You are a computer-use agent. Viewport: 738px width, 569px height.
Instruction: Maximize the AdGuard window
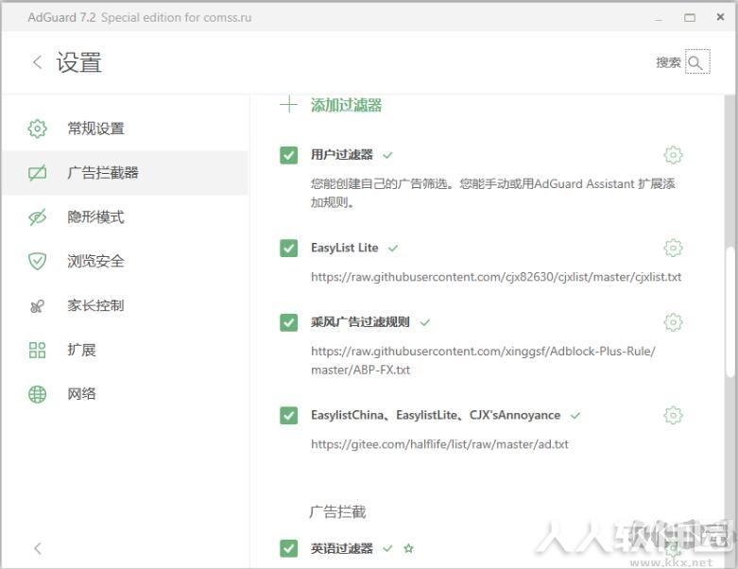(690, 17)
